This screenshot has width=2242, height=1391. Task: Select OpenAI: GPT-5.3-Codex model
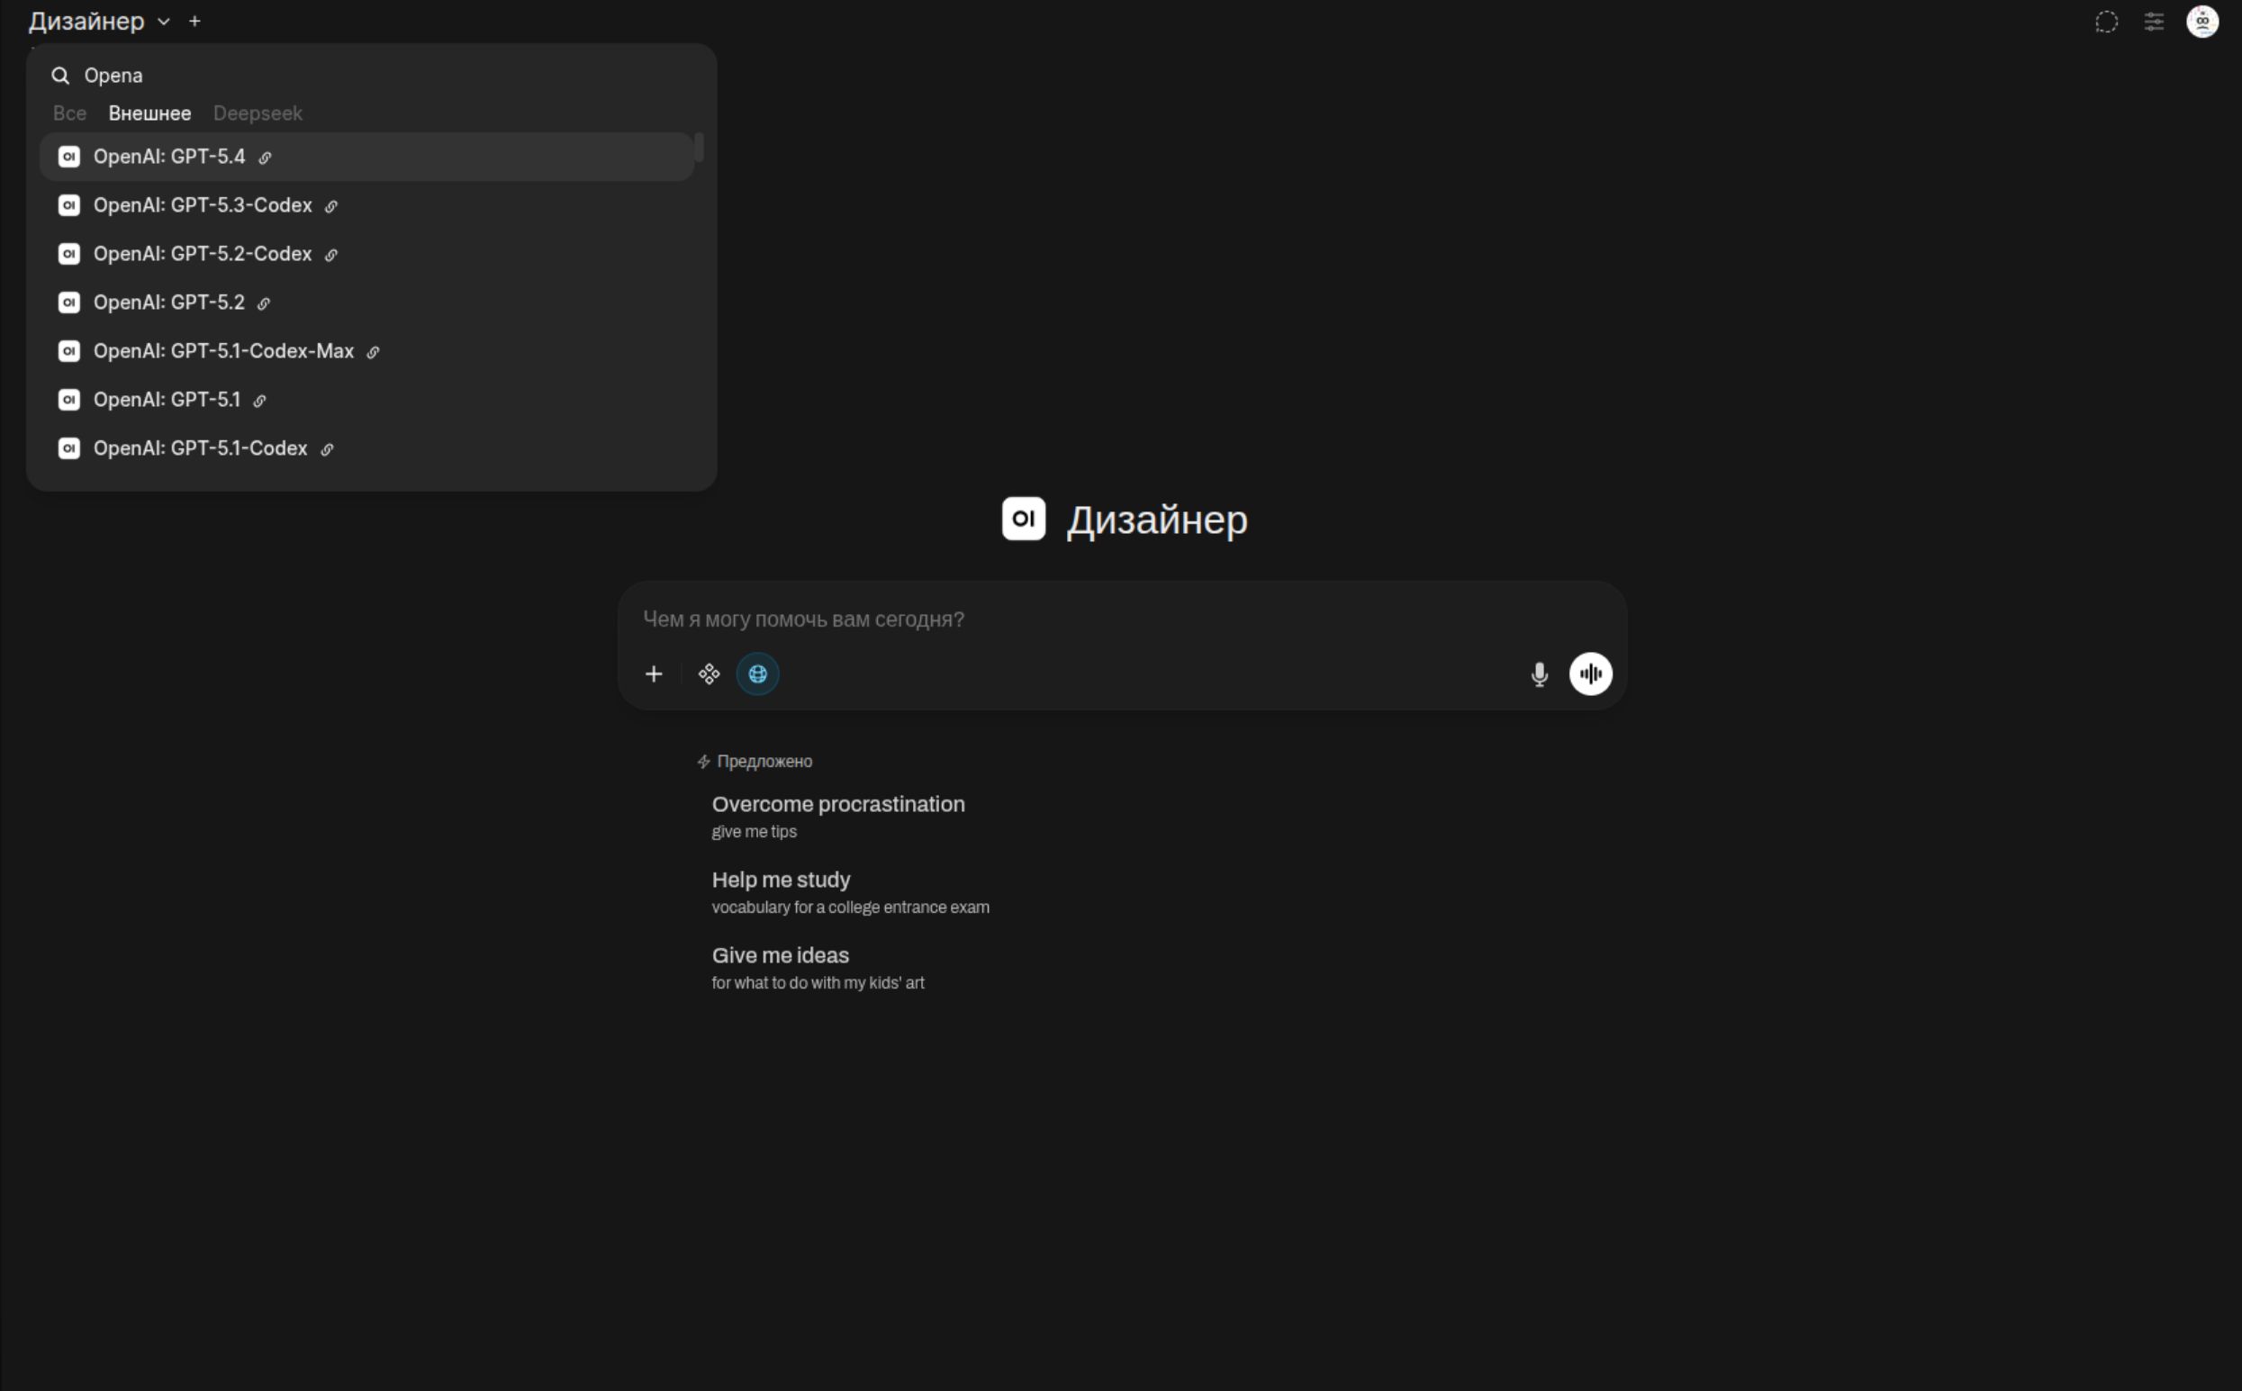[x=203, y=205]
